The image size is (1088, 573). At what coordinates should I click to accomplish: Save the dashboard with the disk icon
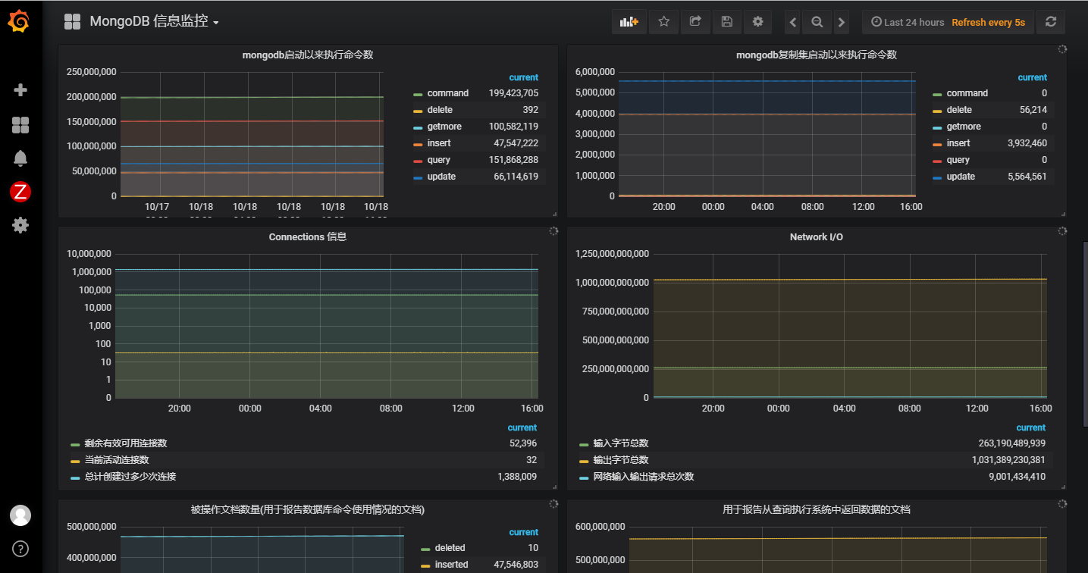pyautogui.click(x=726, y=22)
